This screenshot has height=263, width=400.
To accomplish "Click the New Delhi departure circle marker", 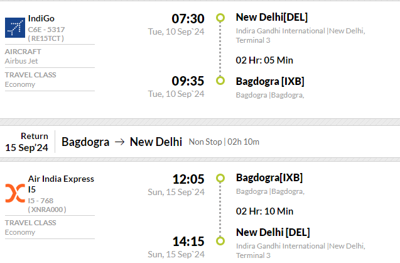I will click(220, 18).
